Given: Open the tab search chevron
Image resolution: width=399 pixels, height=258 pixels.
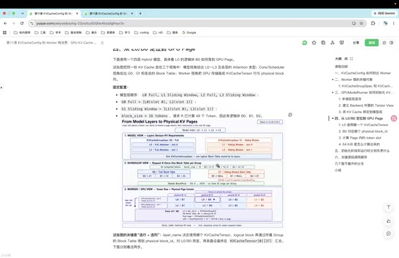Looking at the screenshot, I should 22,13.
